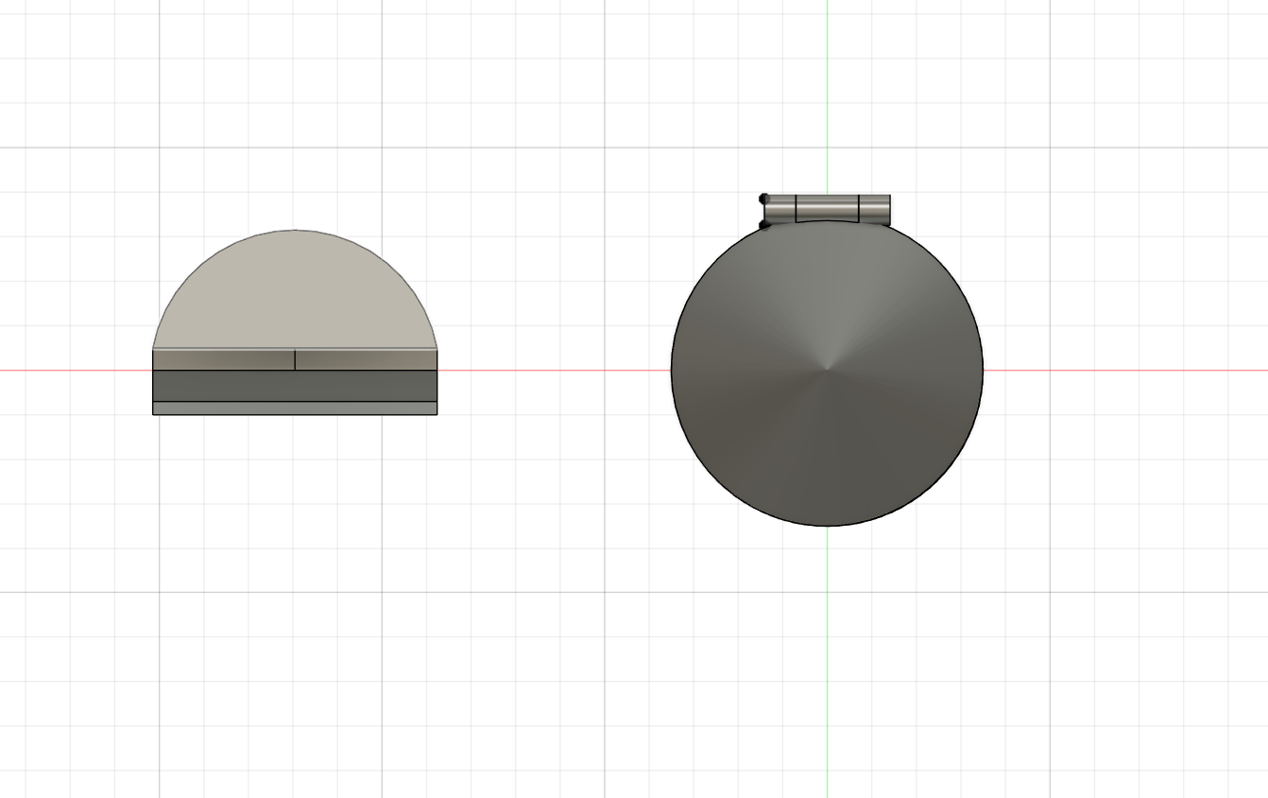The image size is (1268, 798).
Task: Select the thin bottom strip under the dome
Action: pos(295,408)
